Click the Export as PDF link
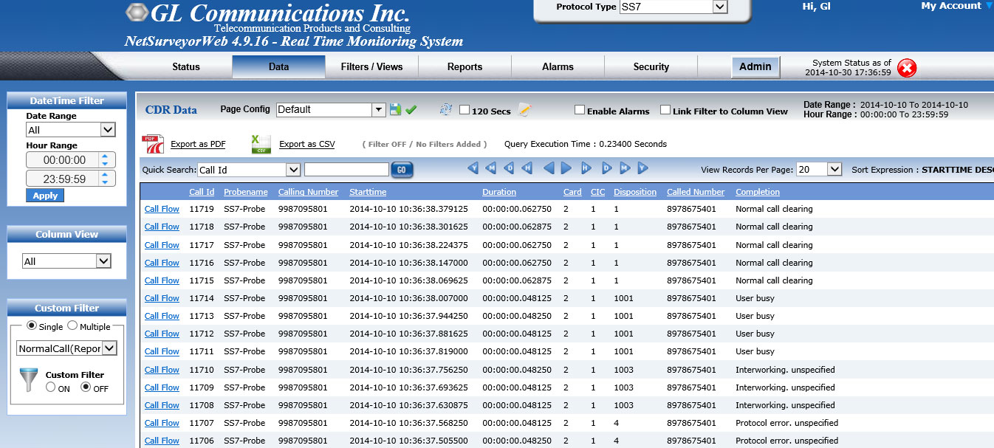The image size is (994, 448). tap(198, 144)
